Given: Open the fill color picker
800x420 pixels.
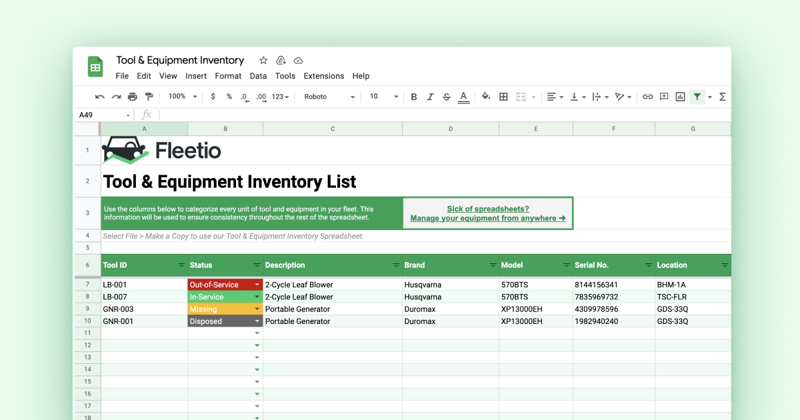Looking at the screenshot, I should tap(486, 97).
